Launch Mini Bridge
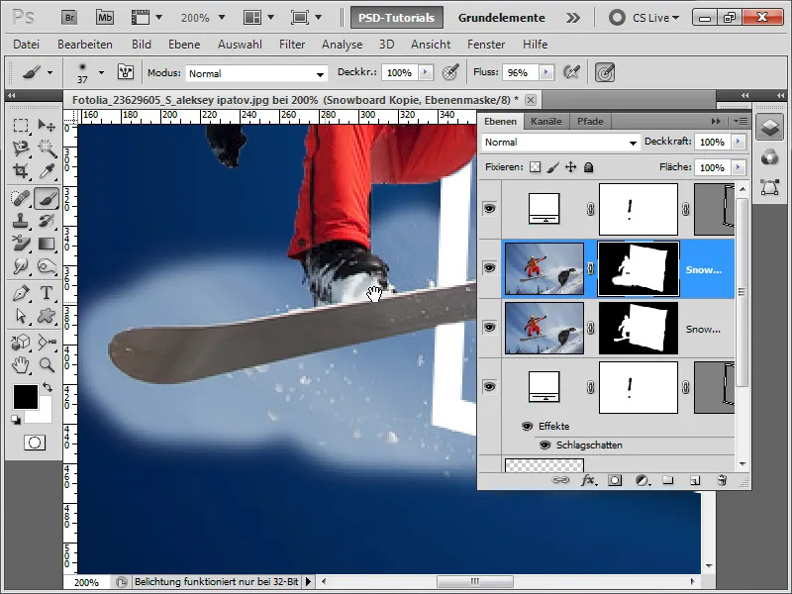This screenshot has height=594, width=792. pyautogui.click(x=105, y=18)
